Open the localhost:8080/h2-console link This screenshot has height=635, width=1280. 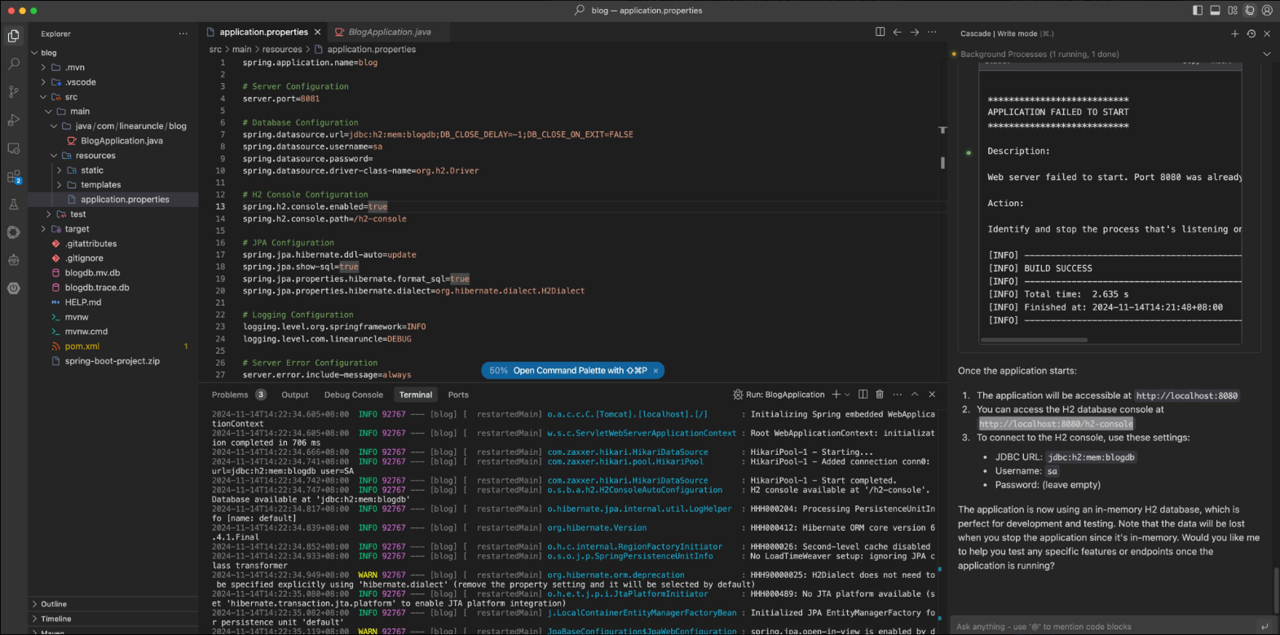(1056, 424)
